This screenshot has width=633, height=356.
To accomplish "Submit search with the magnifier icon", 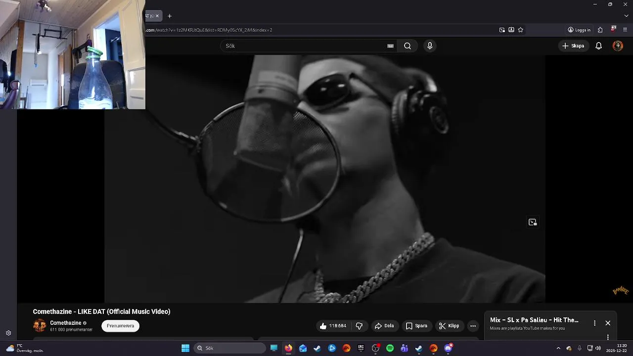I will click(x=407, y=46).
